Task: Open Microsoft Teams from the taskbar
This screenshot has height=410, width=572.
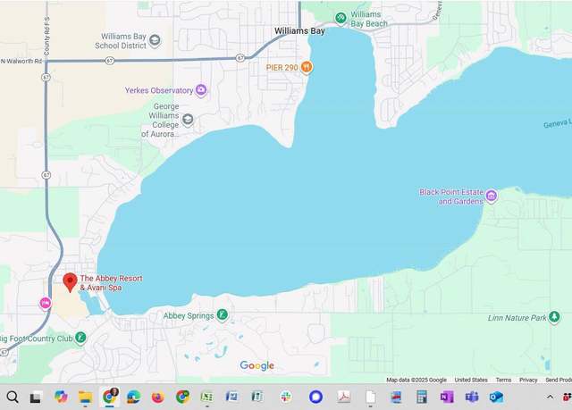Action: (472, 397)
